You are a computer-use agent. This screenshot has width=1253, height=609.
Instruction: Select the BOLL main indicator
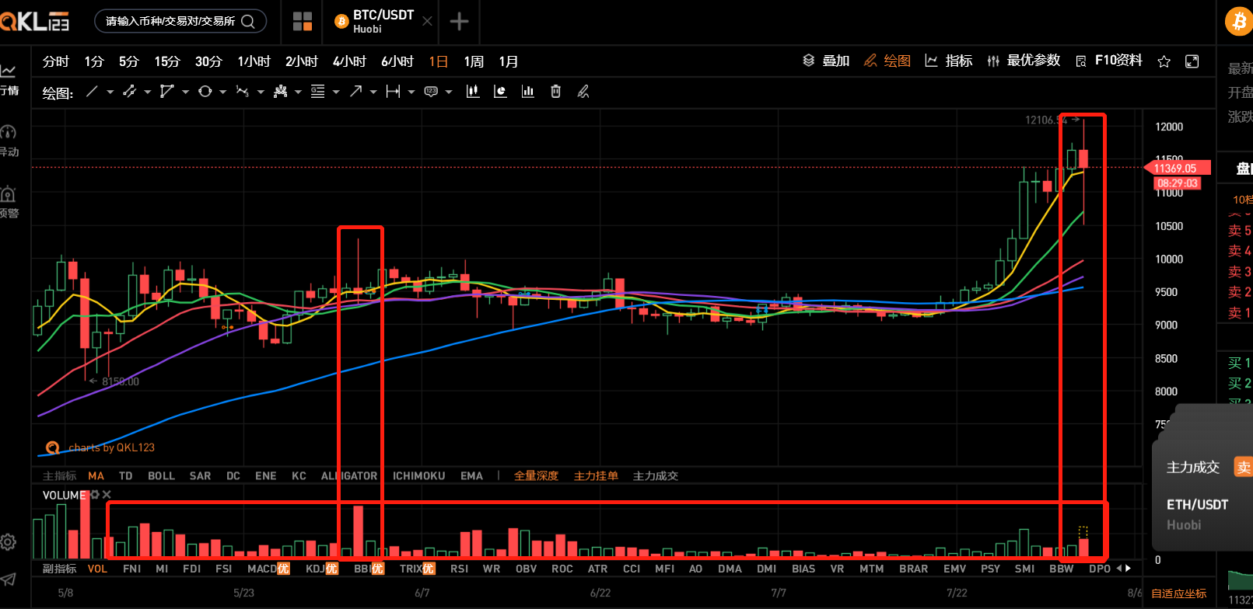[161, 475]
